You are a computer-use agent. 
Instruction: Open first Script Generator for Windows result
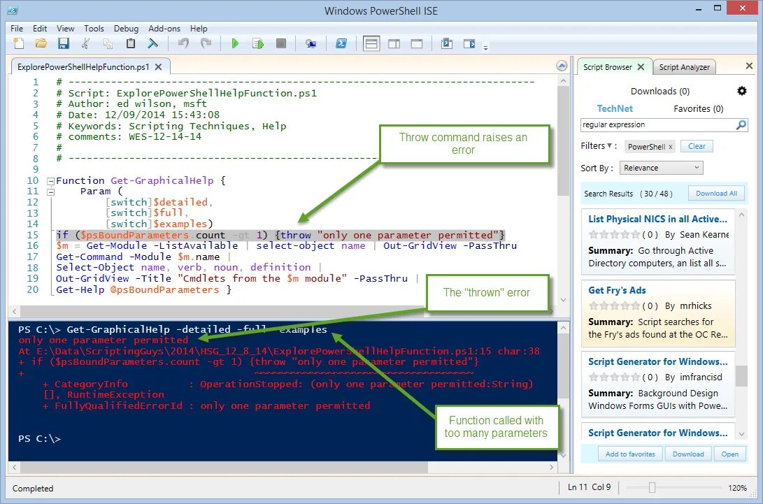click(x=657, y=361)
